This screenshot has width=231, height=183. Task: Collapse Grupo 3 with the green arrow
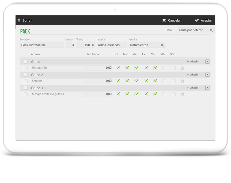pyautogui.click(x=207, y=88)
